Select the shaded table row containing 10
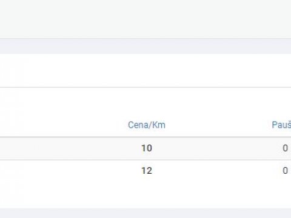The height and width of the screenshot is (218, 291). pos(145,148)
